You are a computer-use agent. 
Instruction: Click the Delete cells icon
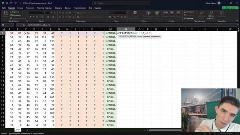pos(172,12)
